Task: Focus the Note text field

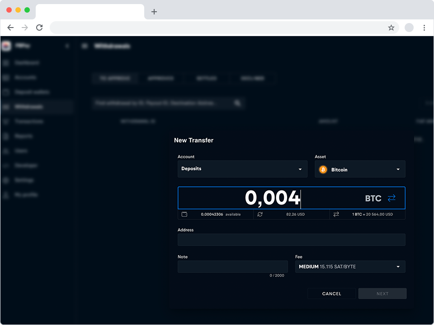Action: pos(233,267)
